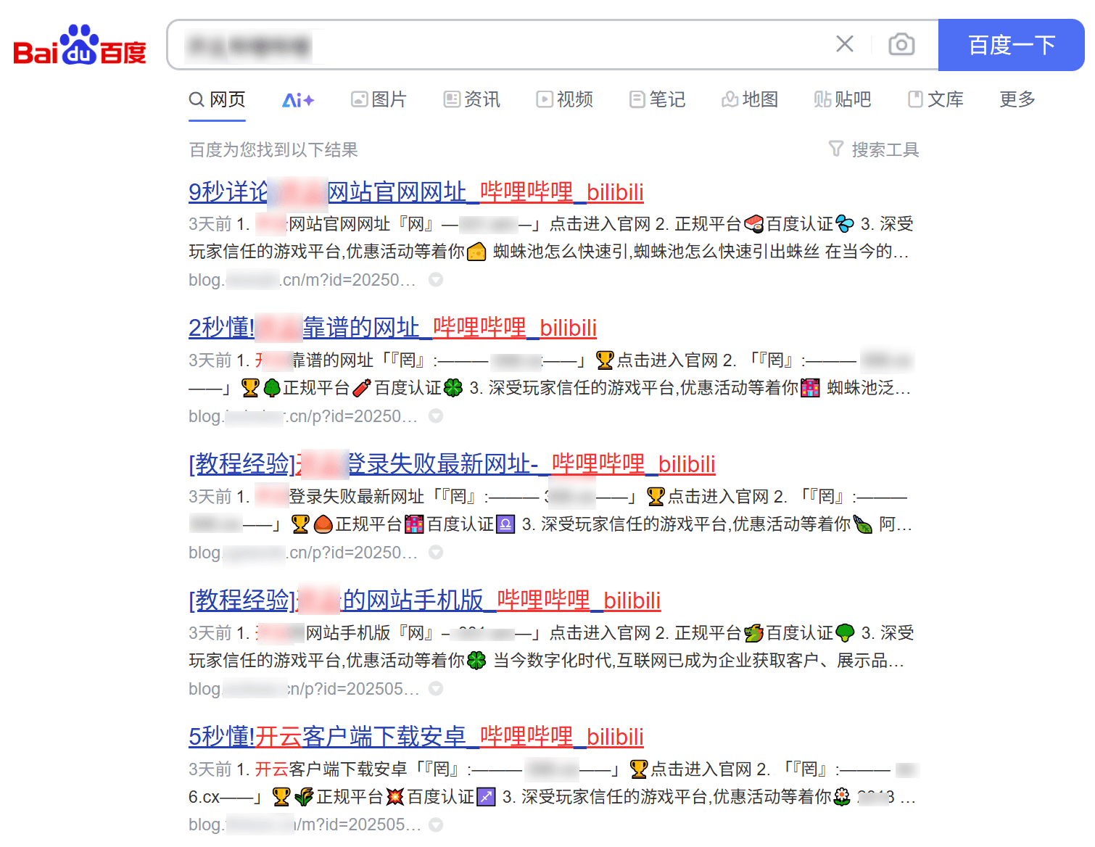Open result titled 5秒懂!开云客户端下载安卓
This screenshot has width=1095, height=847.
[x=416, y=737]
